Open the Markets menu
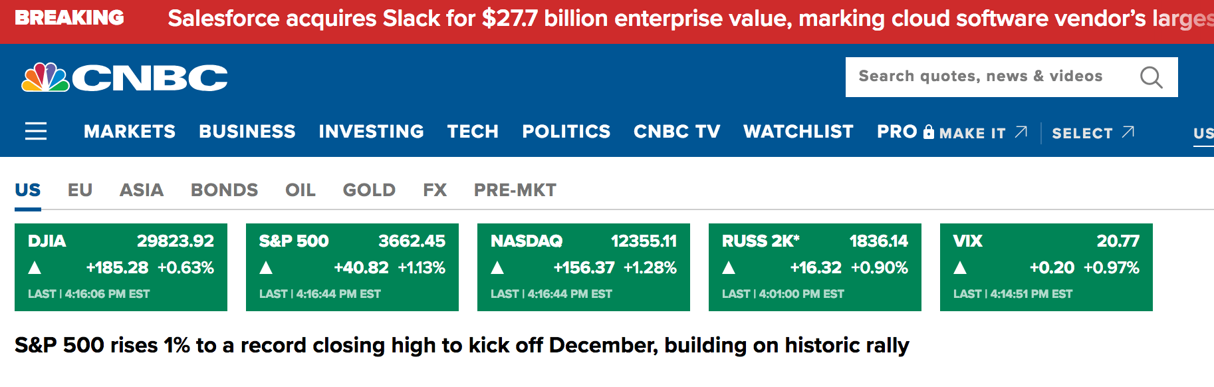The height and width of the screenshot is (387, 1214). point(130,132)
